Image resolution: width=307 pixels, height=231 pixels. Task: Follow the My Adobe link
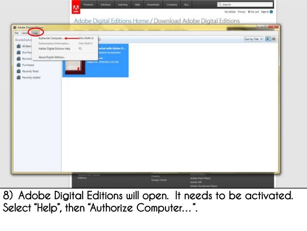230,12
